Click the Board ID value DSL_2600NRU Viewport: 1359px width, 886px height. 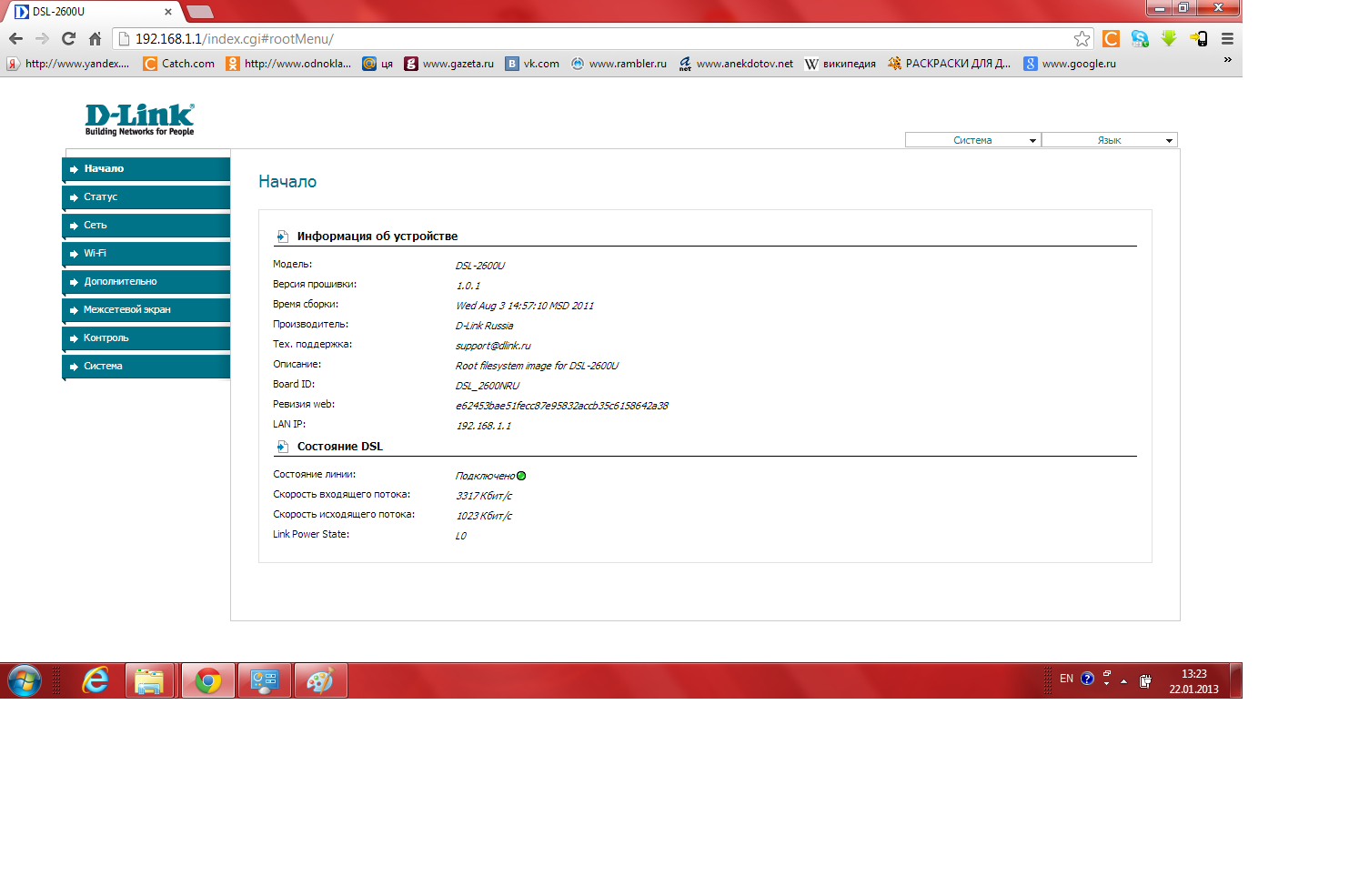pos(488,386)
